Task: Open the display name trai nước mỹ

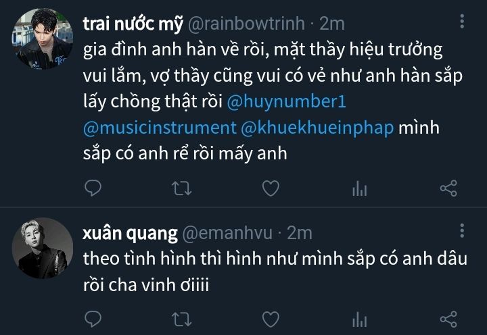Action: coord(133,24)
